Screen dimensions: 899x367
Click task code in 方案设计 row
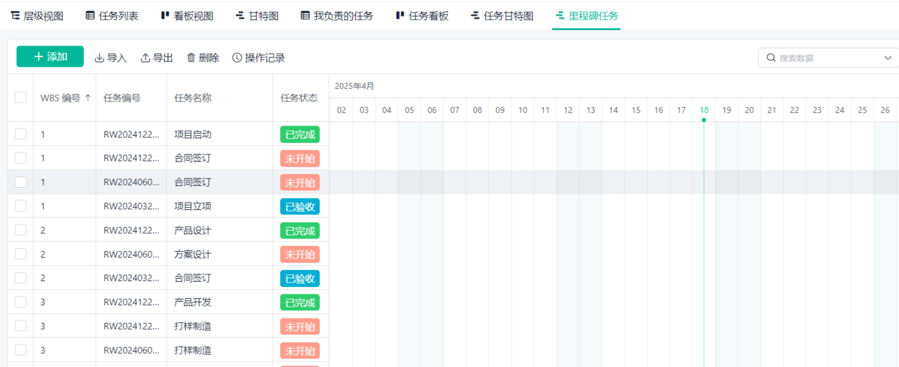(131, 254)
